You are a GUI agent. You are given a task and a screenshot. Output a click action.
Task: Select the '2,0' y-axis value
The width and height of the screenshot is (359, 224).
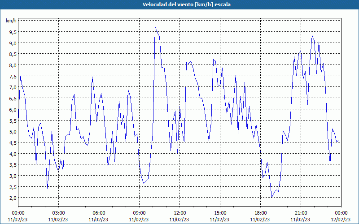click(x=13, y=198)
